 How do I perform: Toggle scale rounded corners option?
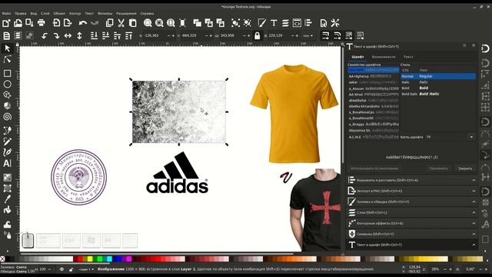coord(337,35)
